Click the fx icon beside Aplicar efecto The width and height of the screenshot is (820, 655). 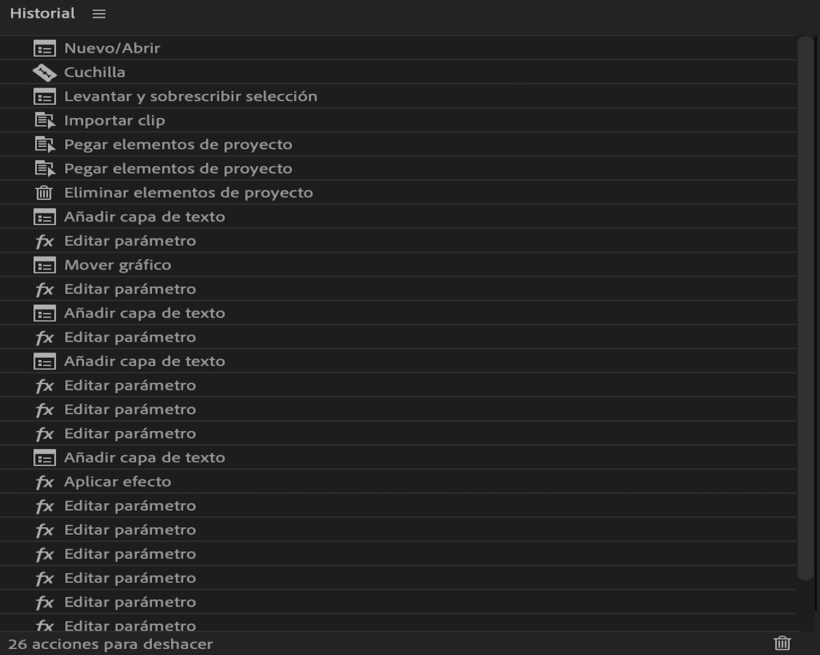(x=46, y=481)
